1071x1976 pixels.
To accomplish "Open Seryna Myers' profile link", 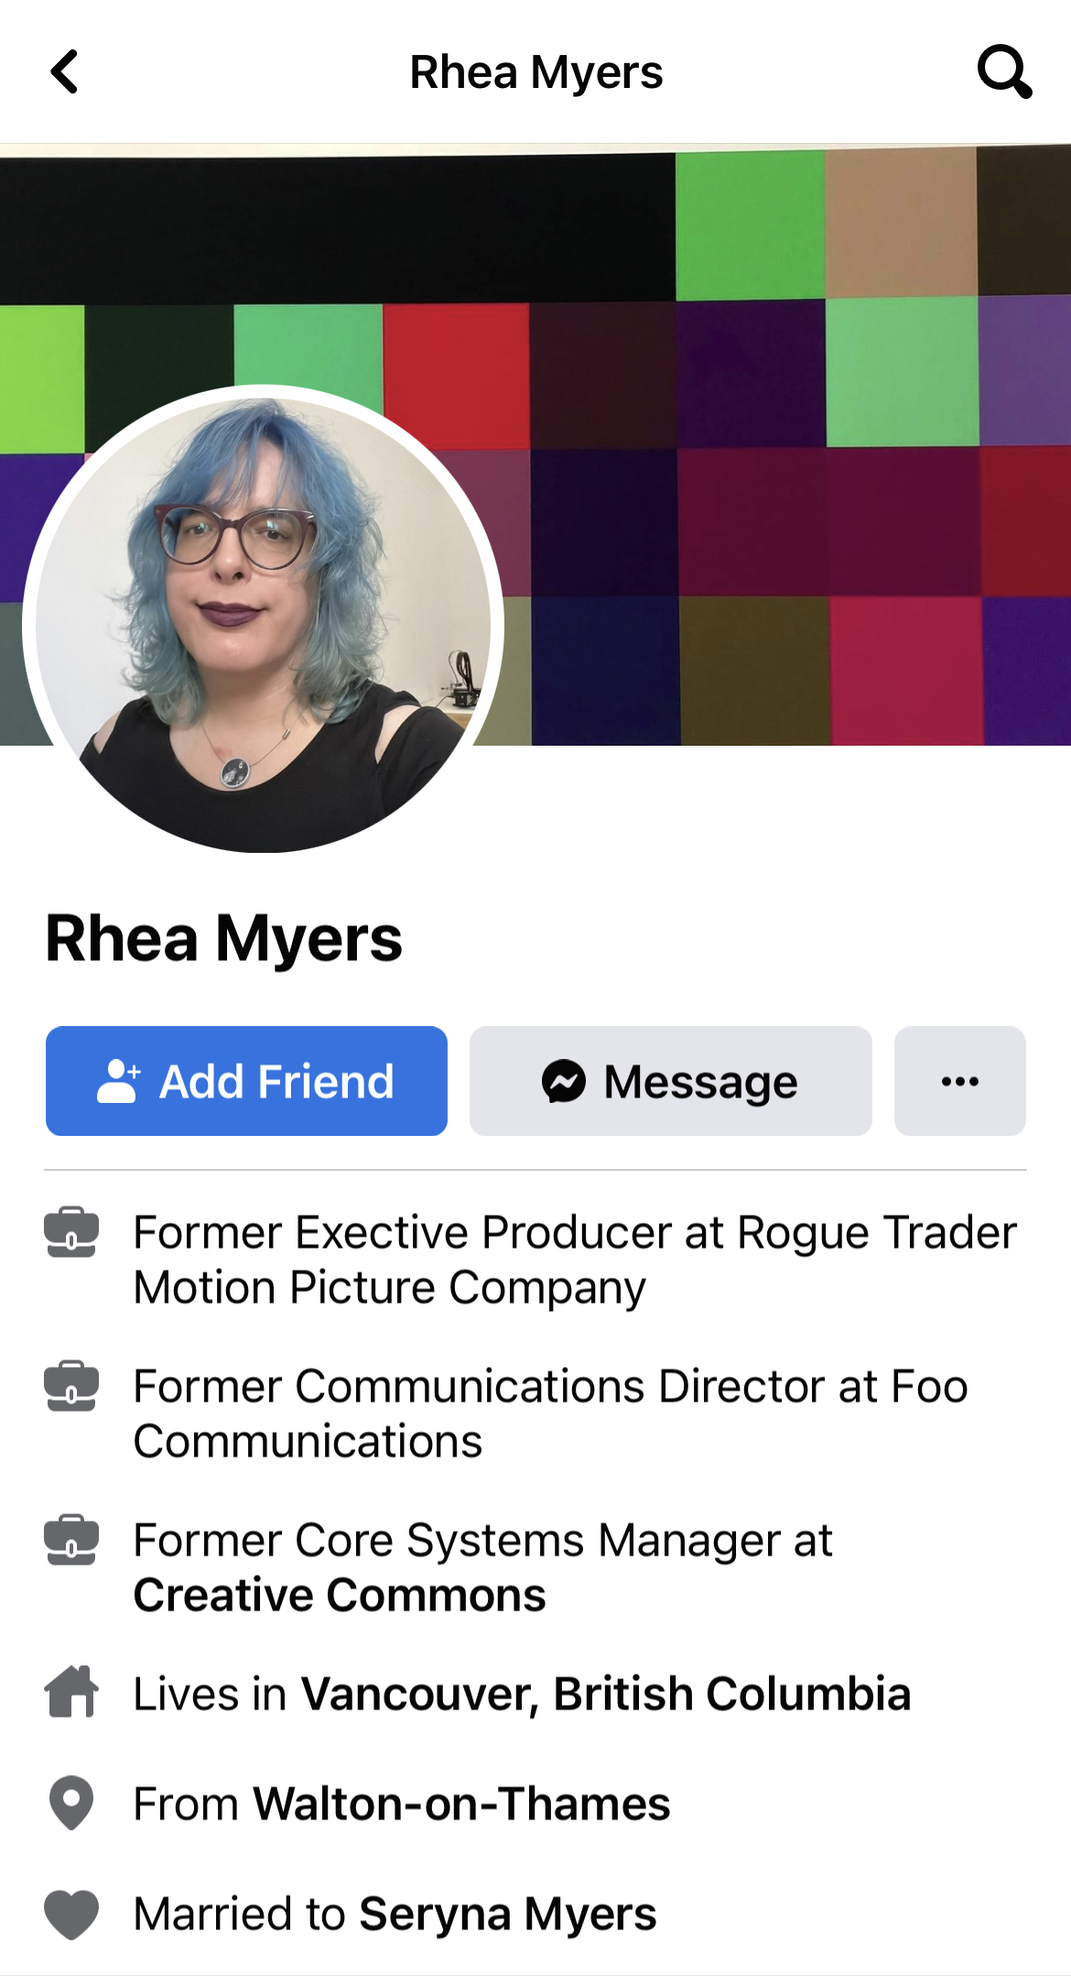I will click(508, 1915).
